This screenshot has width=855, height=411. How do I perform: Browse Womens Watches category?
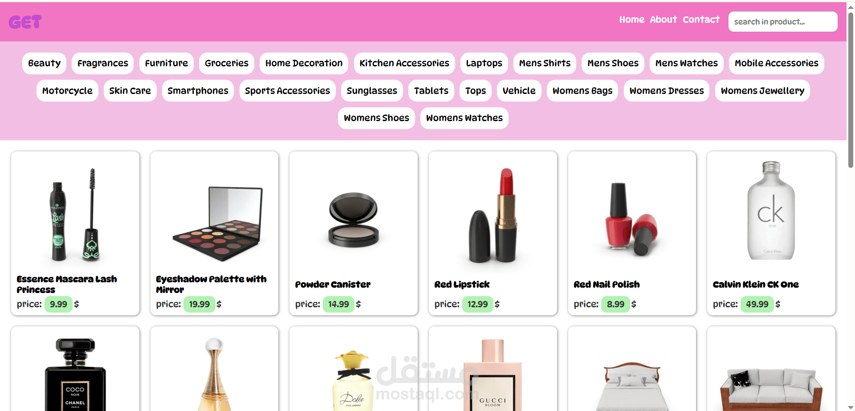464,118
